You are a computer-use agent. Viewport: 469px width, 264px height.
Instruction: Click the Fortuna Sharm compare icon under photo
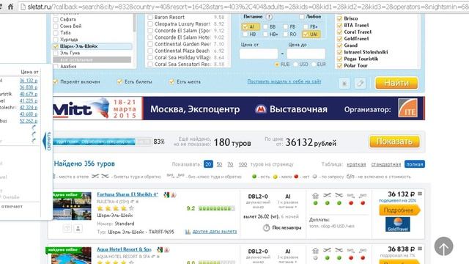coord(67,228)
